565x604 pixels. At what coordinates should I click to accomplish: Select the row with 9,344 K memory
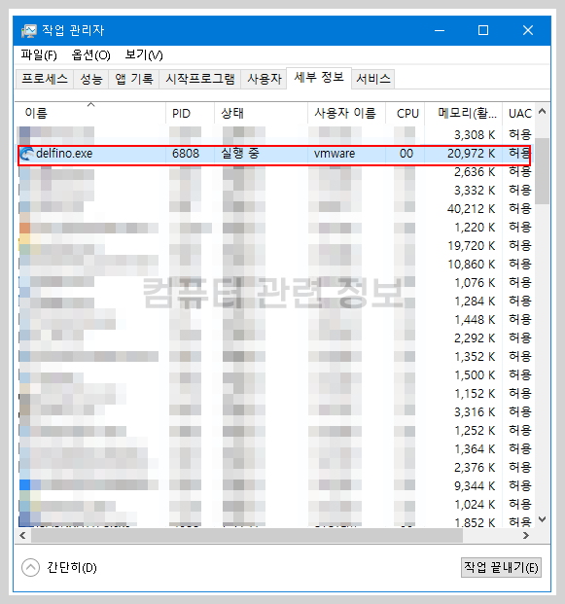274,486
